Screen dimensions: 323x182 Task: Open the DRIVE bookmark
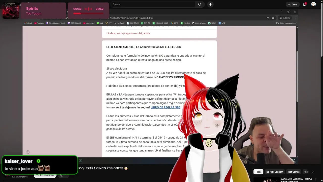174,23
